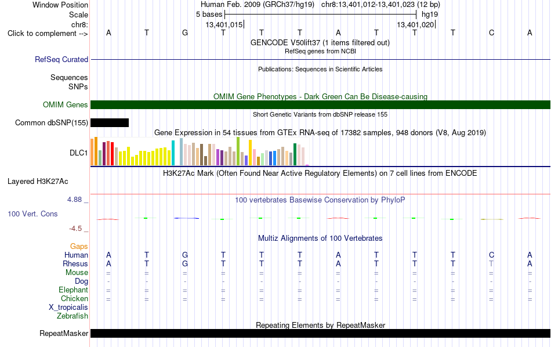The height and width of the screenshot is (347, 551).
Task: Click the Chicken species label
Action: click(x=74, y=298)
